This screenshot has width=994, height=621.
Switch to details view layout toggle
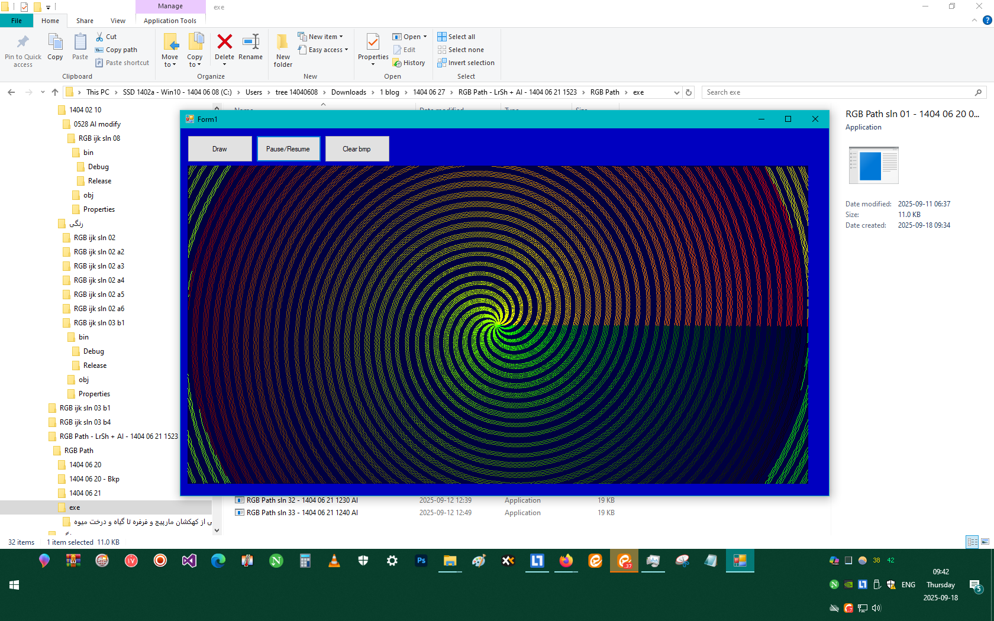pyautogui.click(x=972, y=542)
